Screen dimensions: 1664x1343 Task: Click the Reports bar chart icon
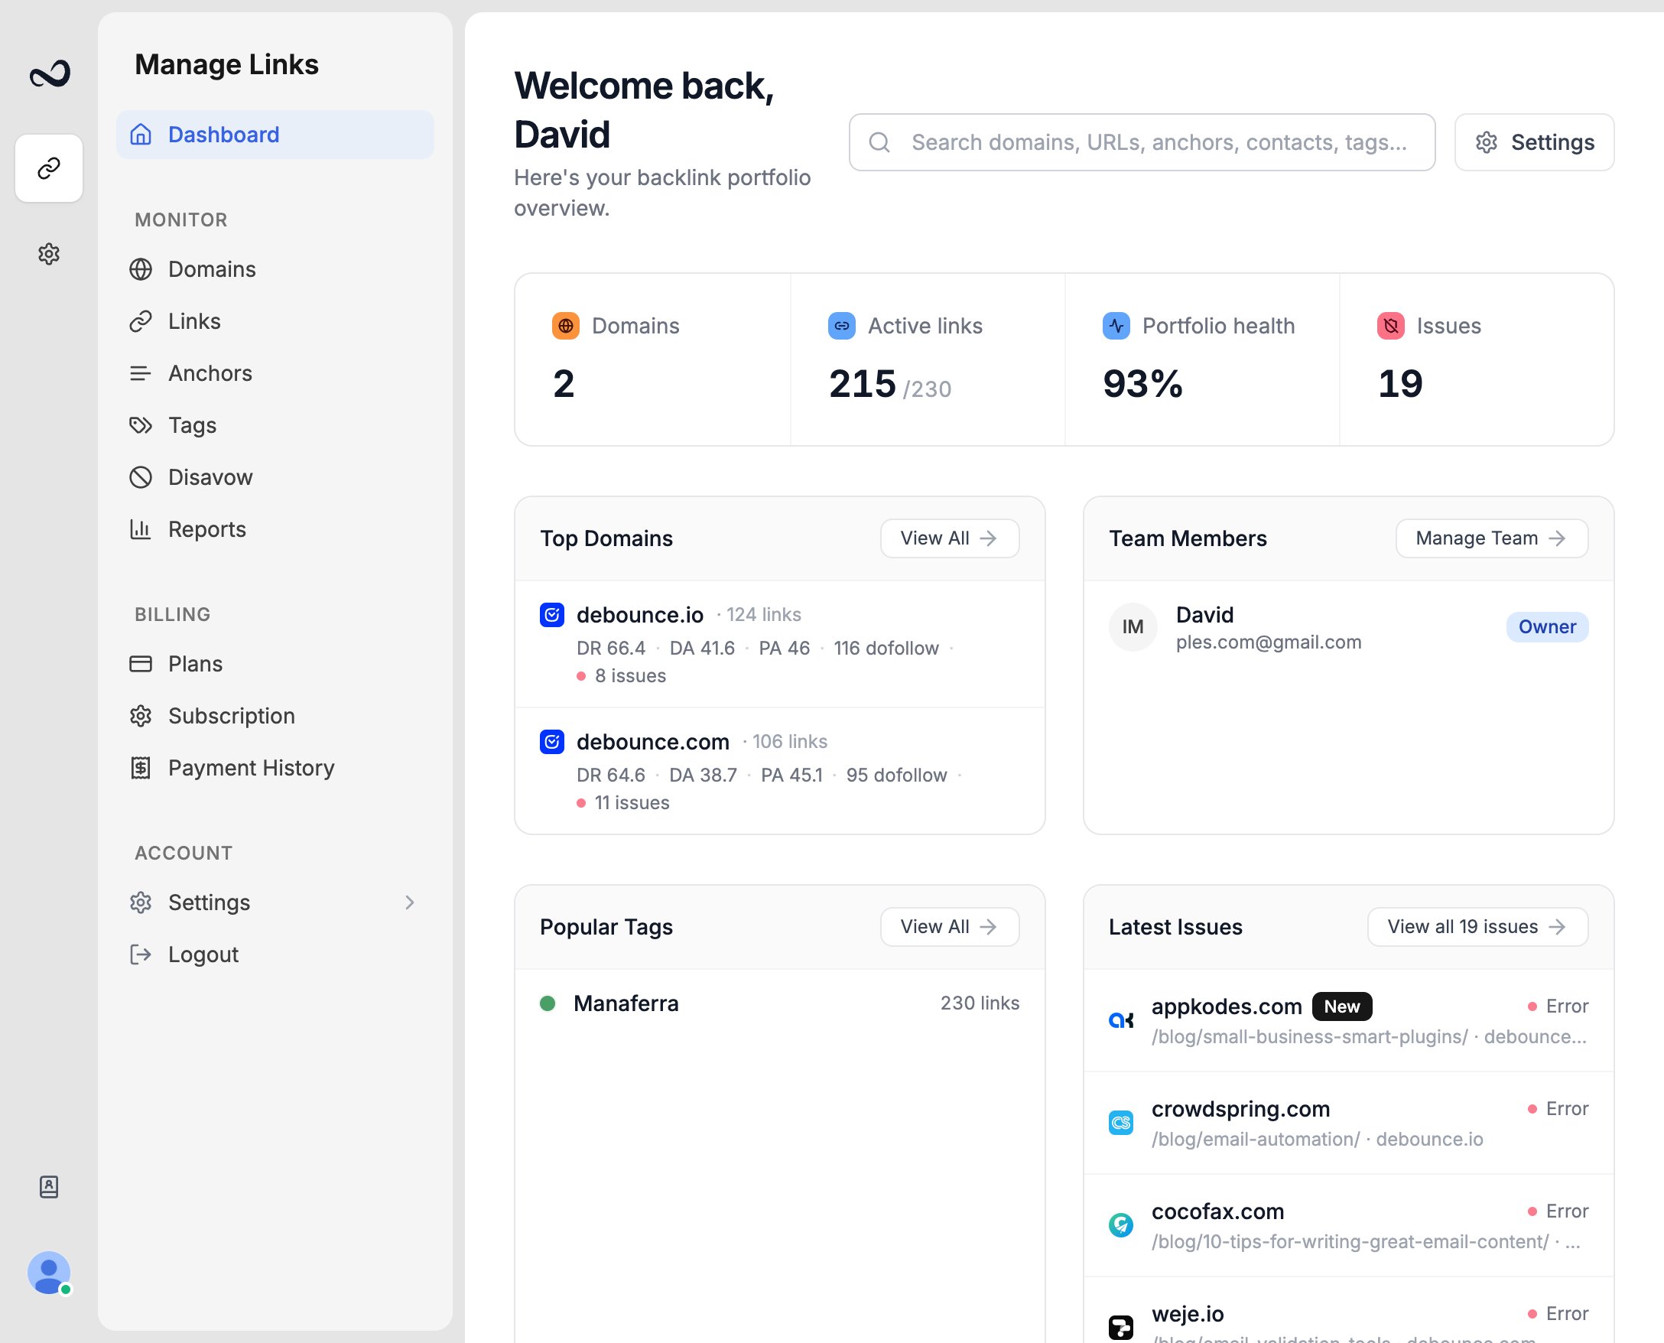[141, 529]
